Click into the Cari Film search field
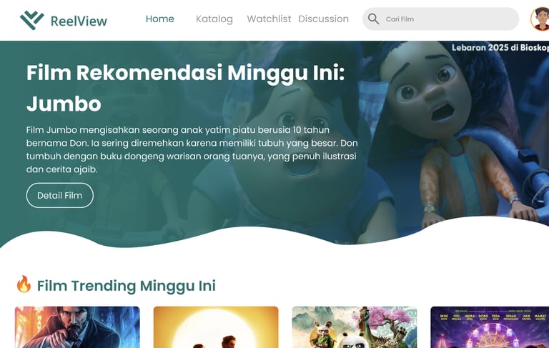The width and height of the screenshot is (549, 348). pos(440,19)
